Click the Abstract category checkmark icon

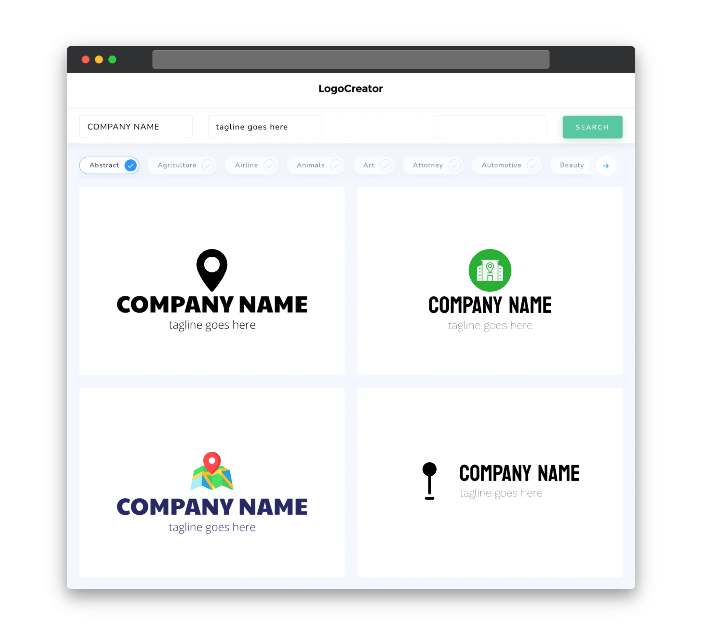[x=130, y=165]
